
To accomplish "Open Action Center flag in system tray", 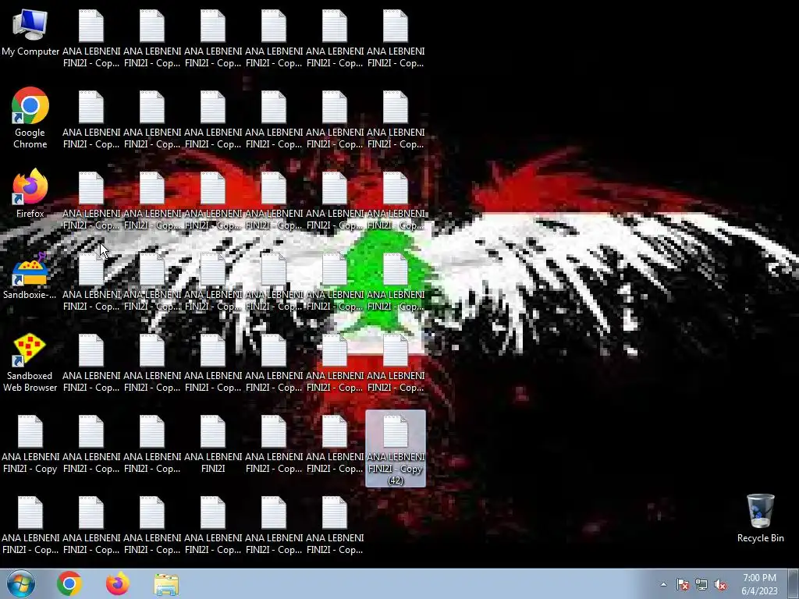I will coord(683,584).
